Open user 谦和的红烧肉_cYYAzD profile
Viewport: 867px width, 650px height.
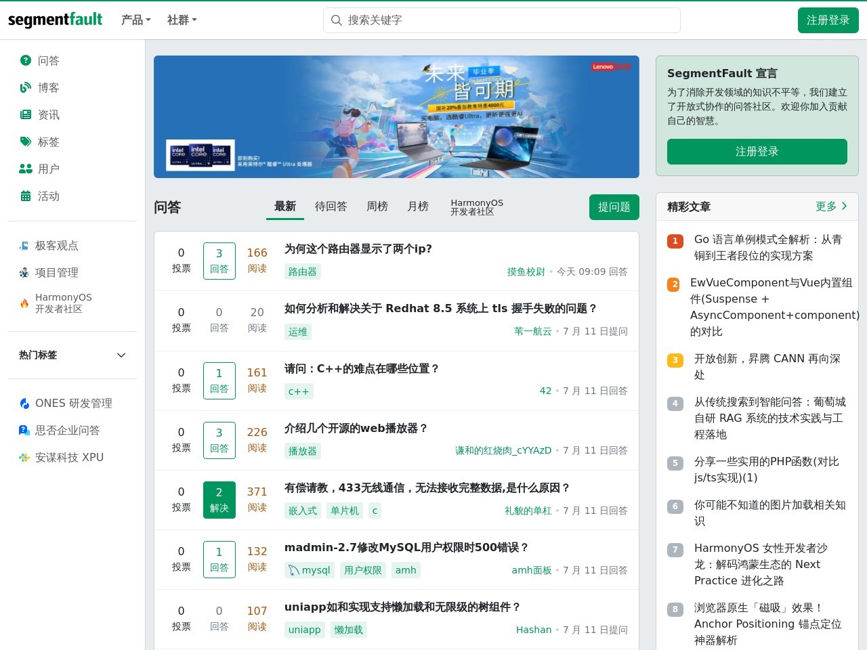(x=503, y=450)
